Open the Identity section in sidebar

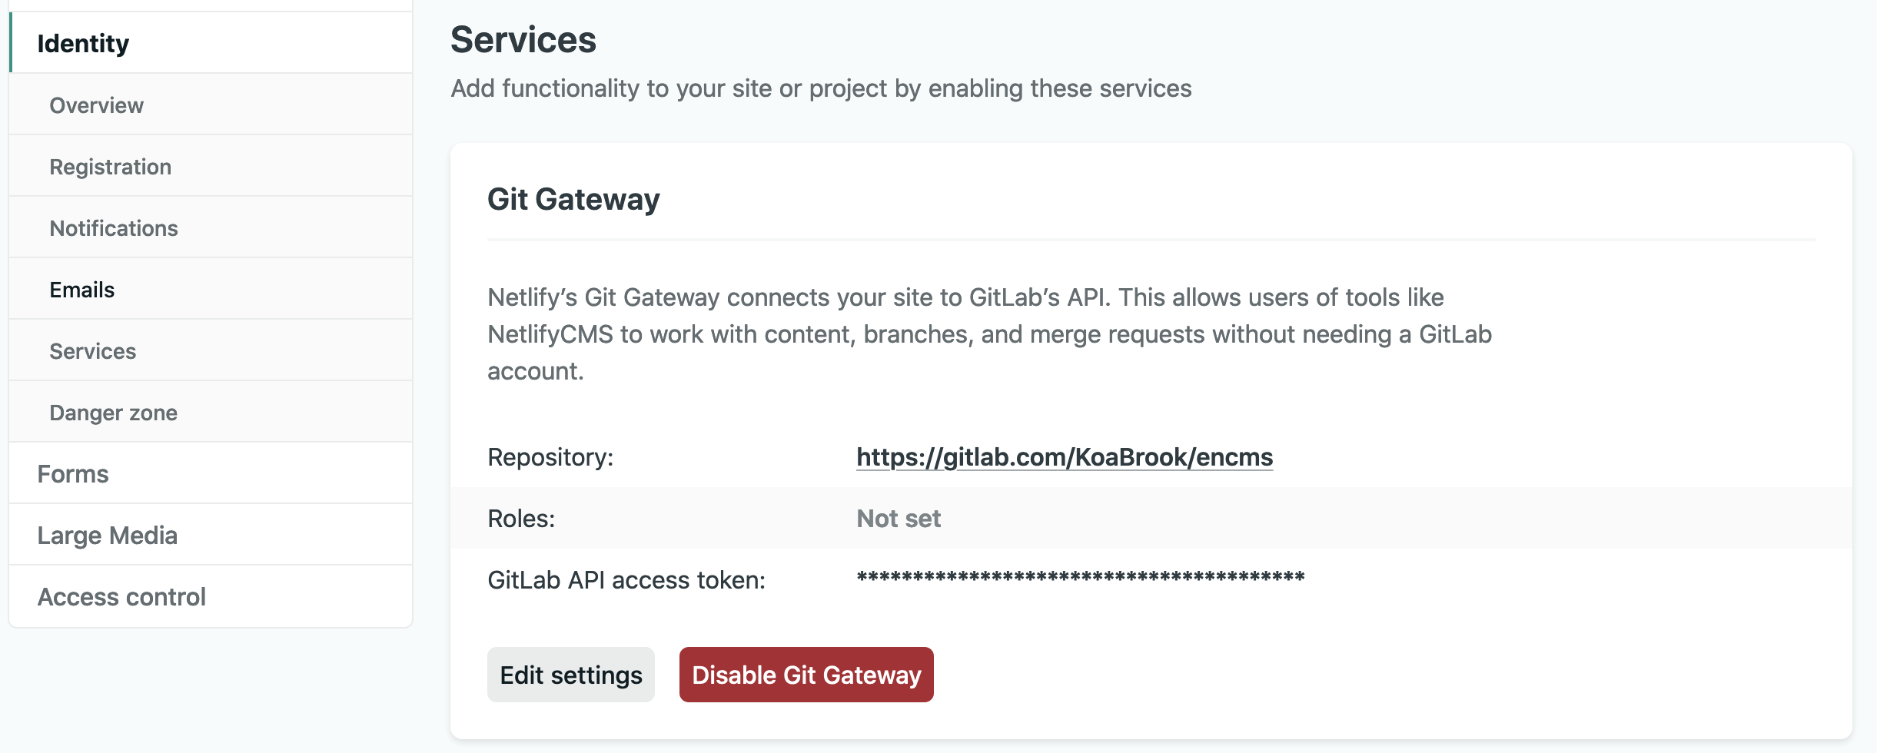pyautogui.click(x=83, y=44)
